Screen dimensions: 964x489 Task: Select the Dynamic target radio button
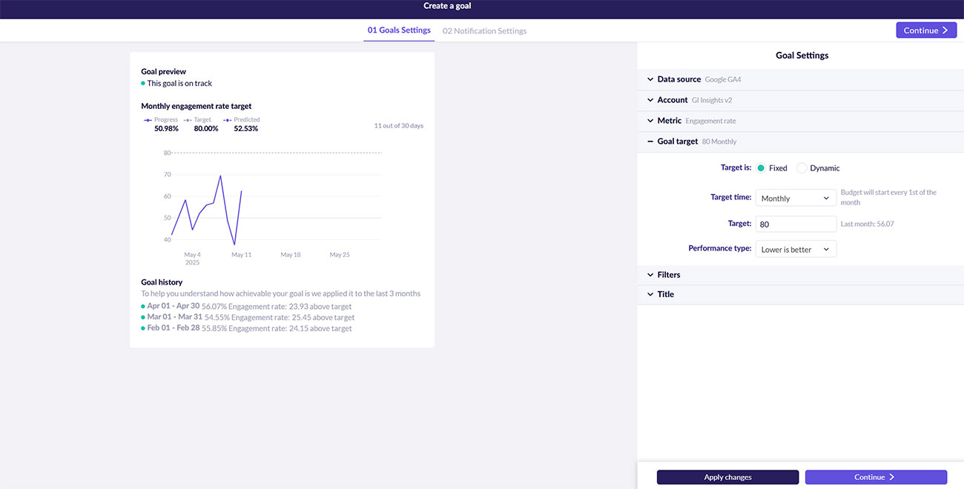[x=802, y=168]
